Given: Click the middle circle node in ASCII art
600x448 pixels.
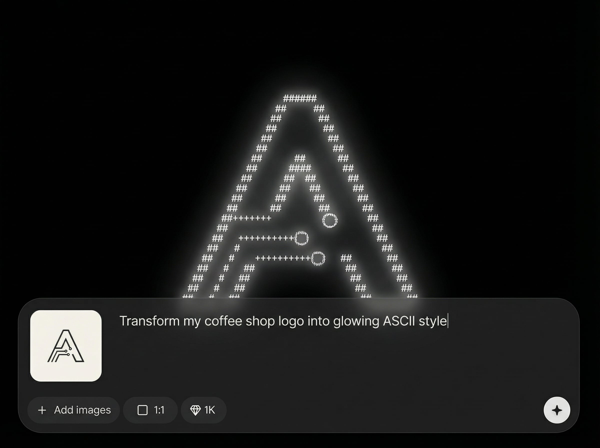Looking at the screenshot, I should [x=301, y=238].
